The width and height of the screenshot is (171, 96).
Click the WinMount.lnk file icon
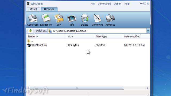pyautogui.click(x=29, y=45)
